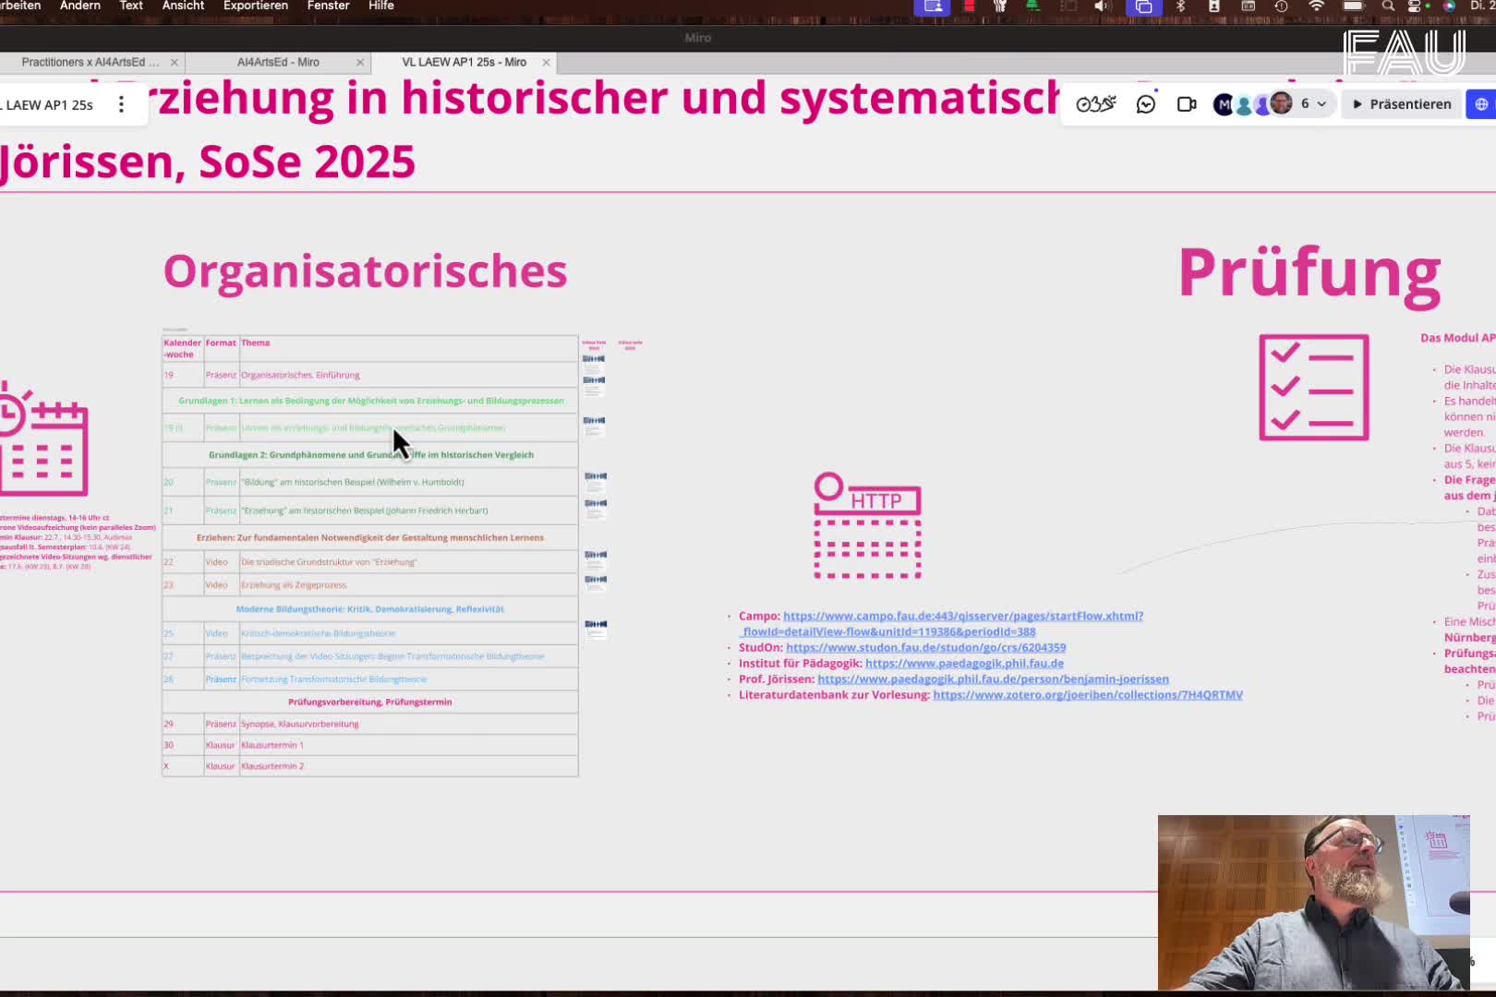Open the three-dot board options menu
The image size is (1496, 997).
pos(121,104)
